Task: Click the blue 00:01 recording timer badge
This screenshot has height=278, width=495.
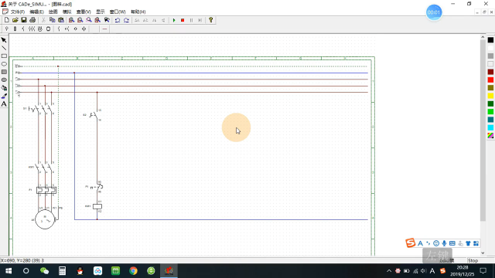Action: [x=434, y=12]
